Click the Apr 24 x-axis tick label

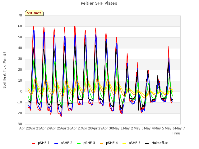pyautogui.click(x=45, y=128)
